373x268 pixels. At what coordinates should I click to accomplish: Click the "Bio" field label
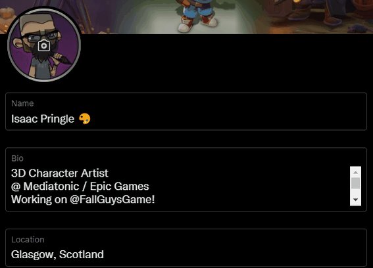pyautogui.click(x=17, y=158)
